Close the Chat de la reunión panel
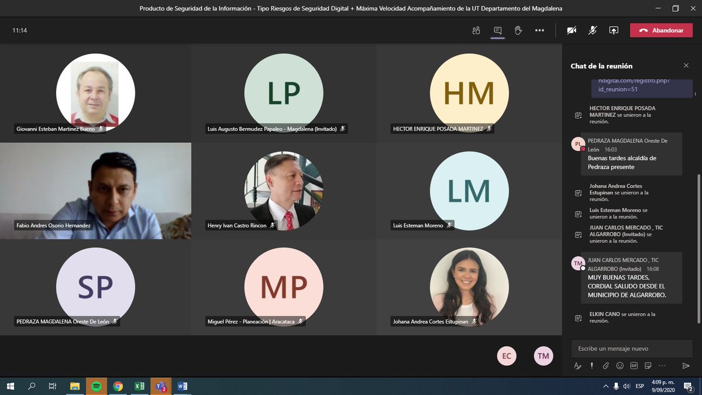This screenshot has width=702, height=395. (x=686, y=66)
